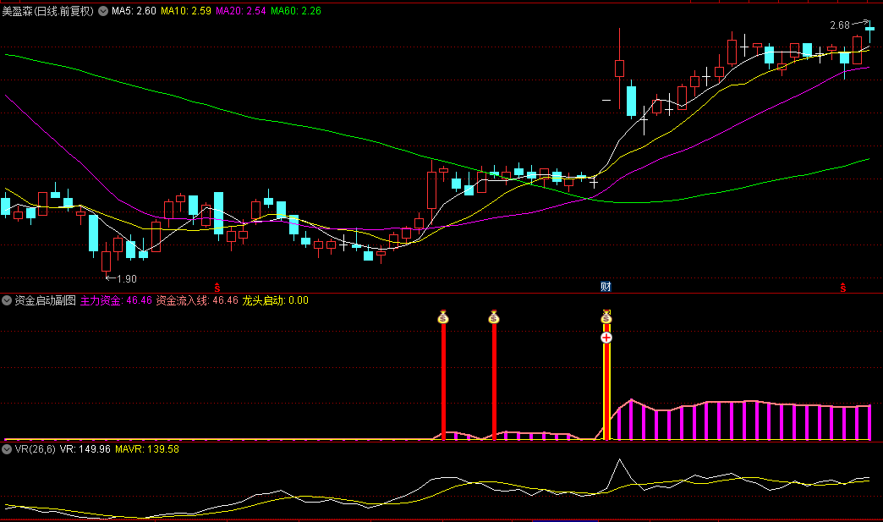This screenshot has width=883, height=522.
Task: Click the right red $ dividend marker
Action: 843,288
